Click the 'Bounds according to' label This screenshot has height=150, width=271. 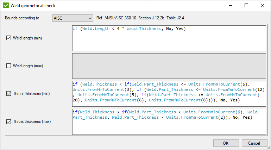point(22,18)
